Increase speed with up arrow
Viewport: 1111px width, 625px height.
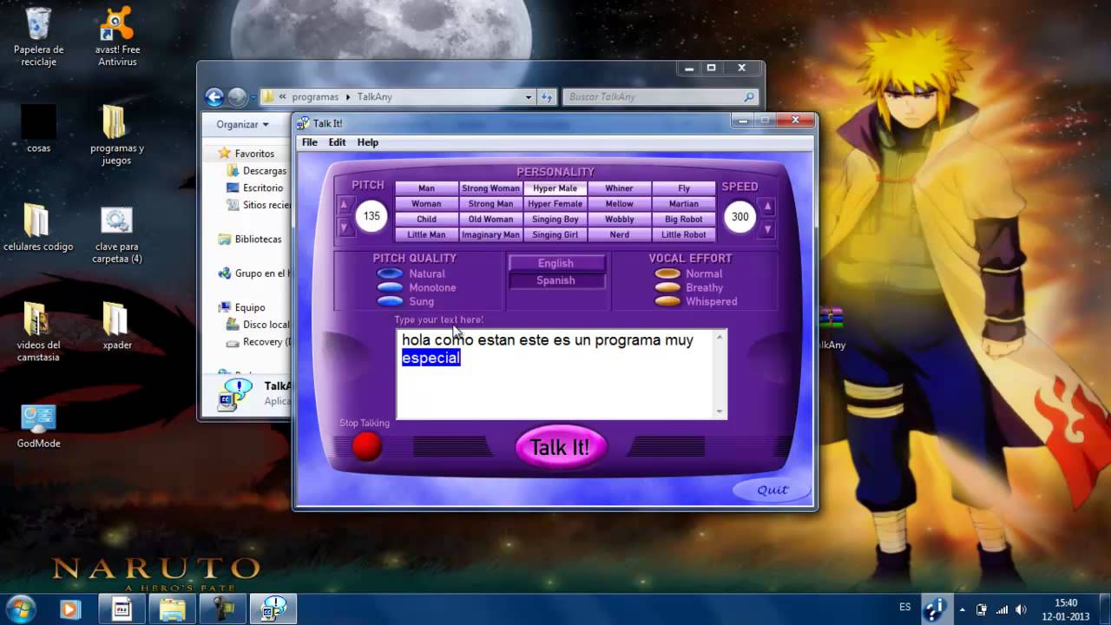coord(767,207)
